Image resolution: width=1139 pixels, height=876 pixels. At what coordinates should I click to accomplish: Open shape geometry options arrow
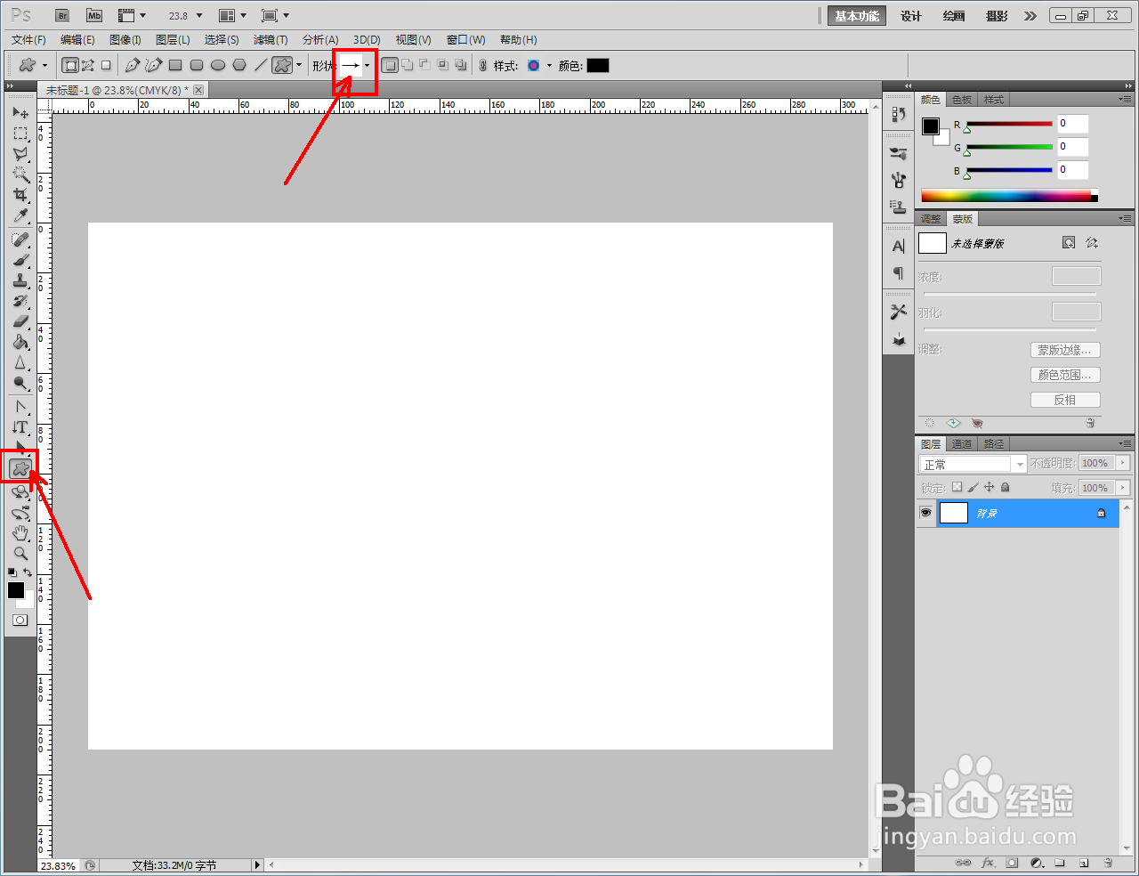point(299,65)
